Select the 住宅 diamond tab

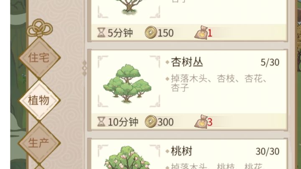[39, 58]
